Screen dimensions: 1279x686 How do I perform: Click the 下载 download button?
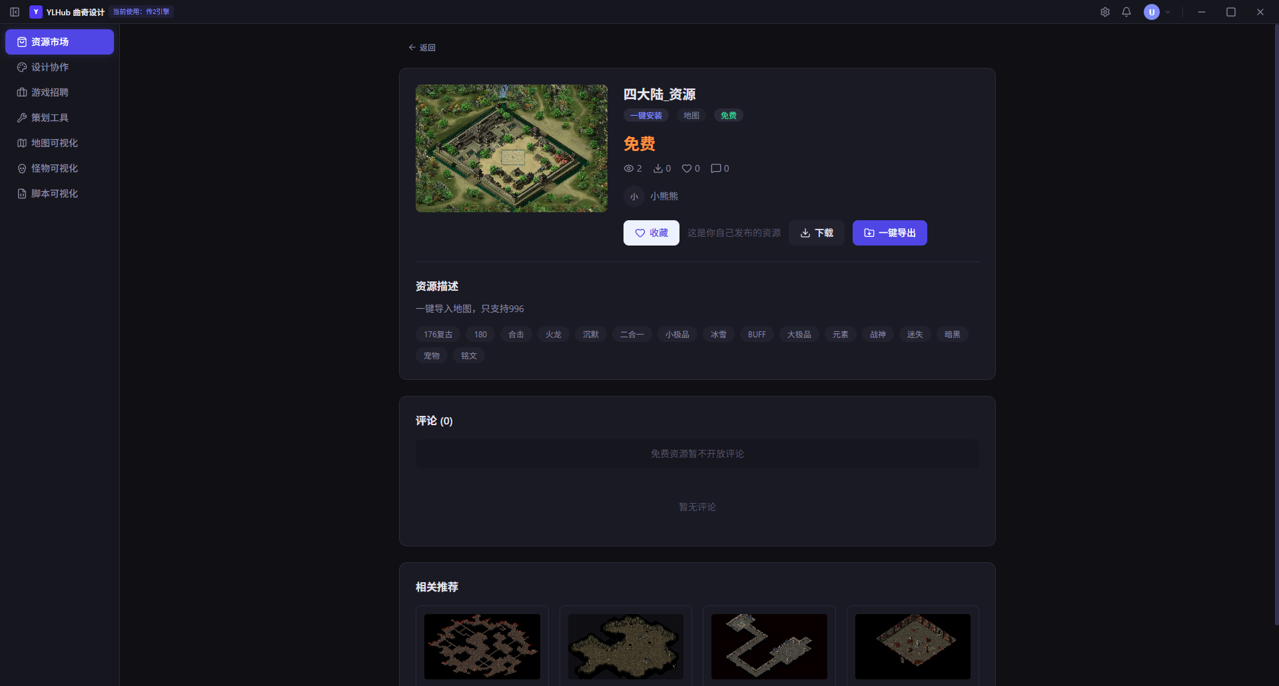[x=817, y=233]
